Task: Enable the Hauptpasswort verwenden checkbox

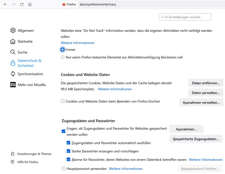Action: pyautogui.click(x=63, y=169)
